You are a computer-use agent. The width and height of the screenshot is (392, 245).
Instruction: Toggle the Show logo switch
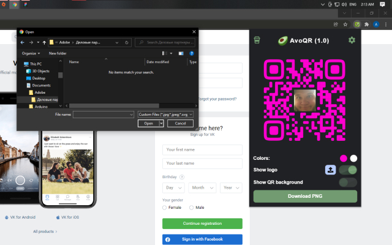(348, 170)
